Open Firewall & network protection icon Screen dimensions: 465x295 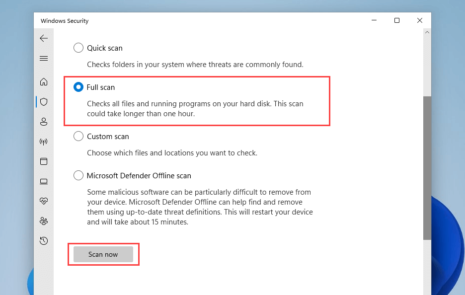[x=44, y=142]
